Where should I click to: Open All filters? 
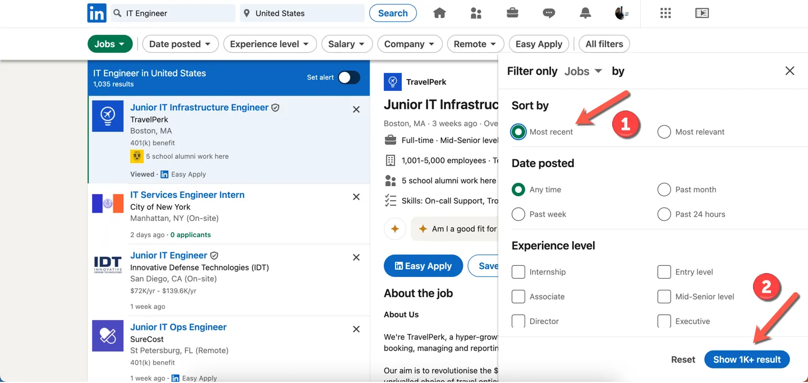click(604, 44)
